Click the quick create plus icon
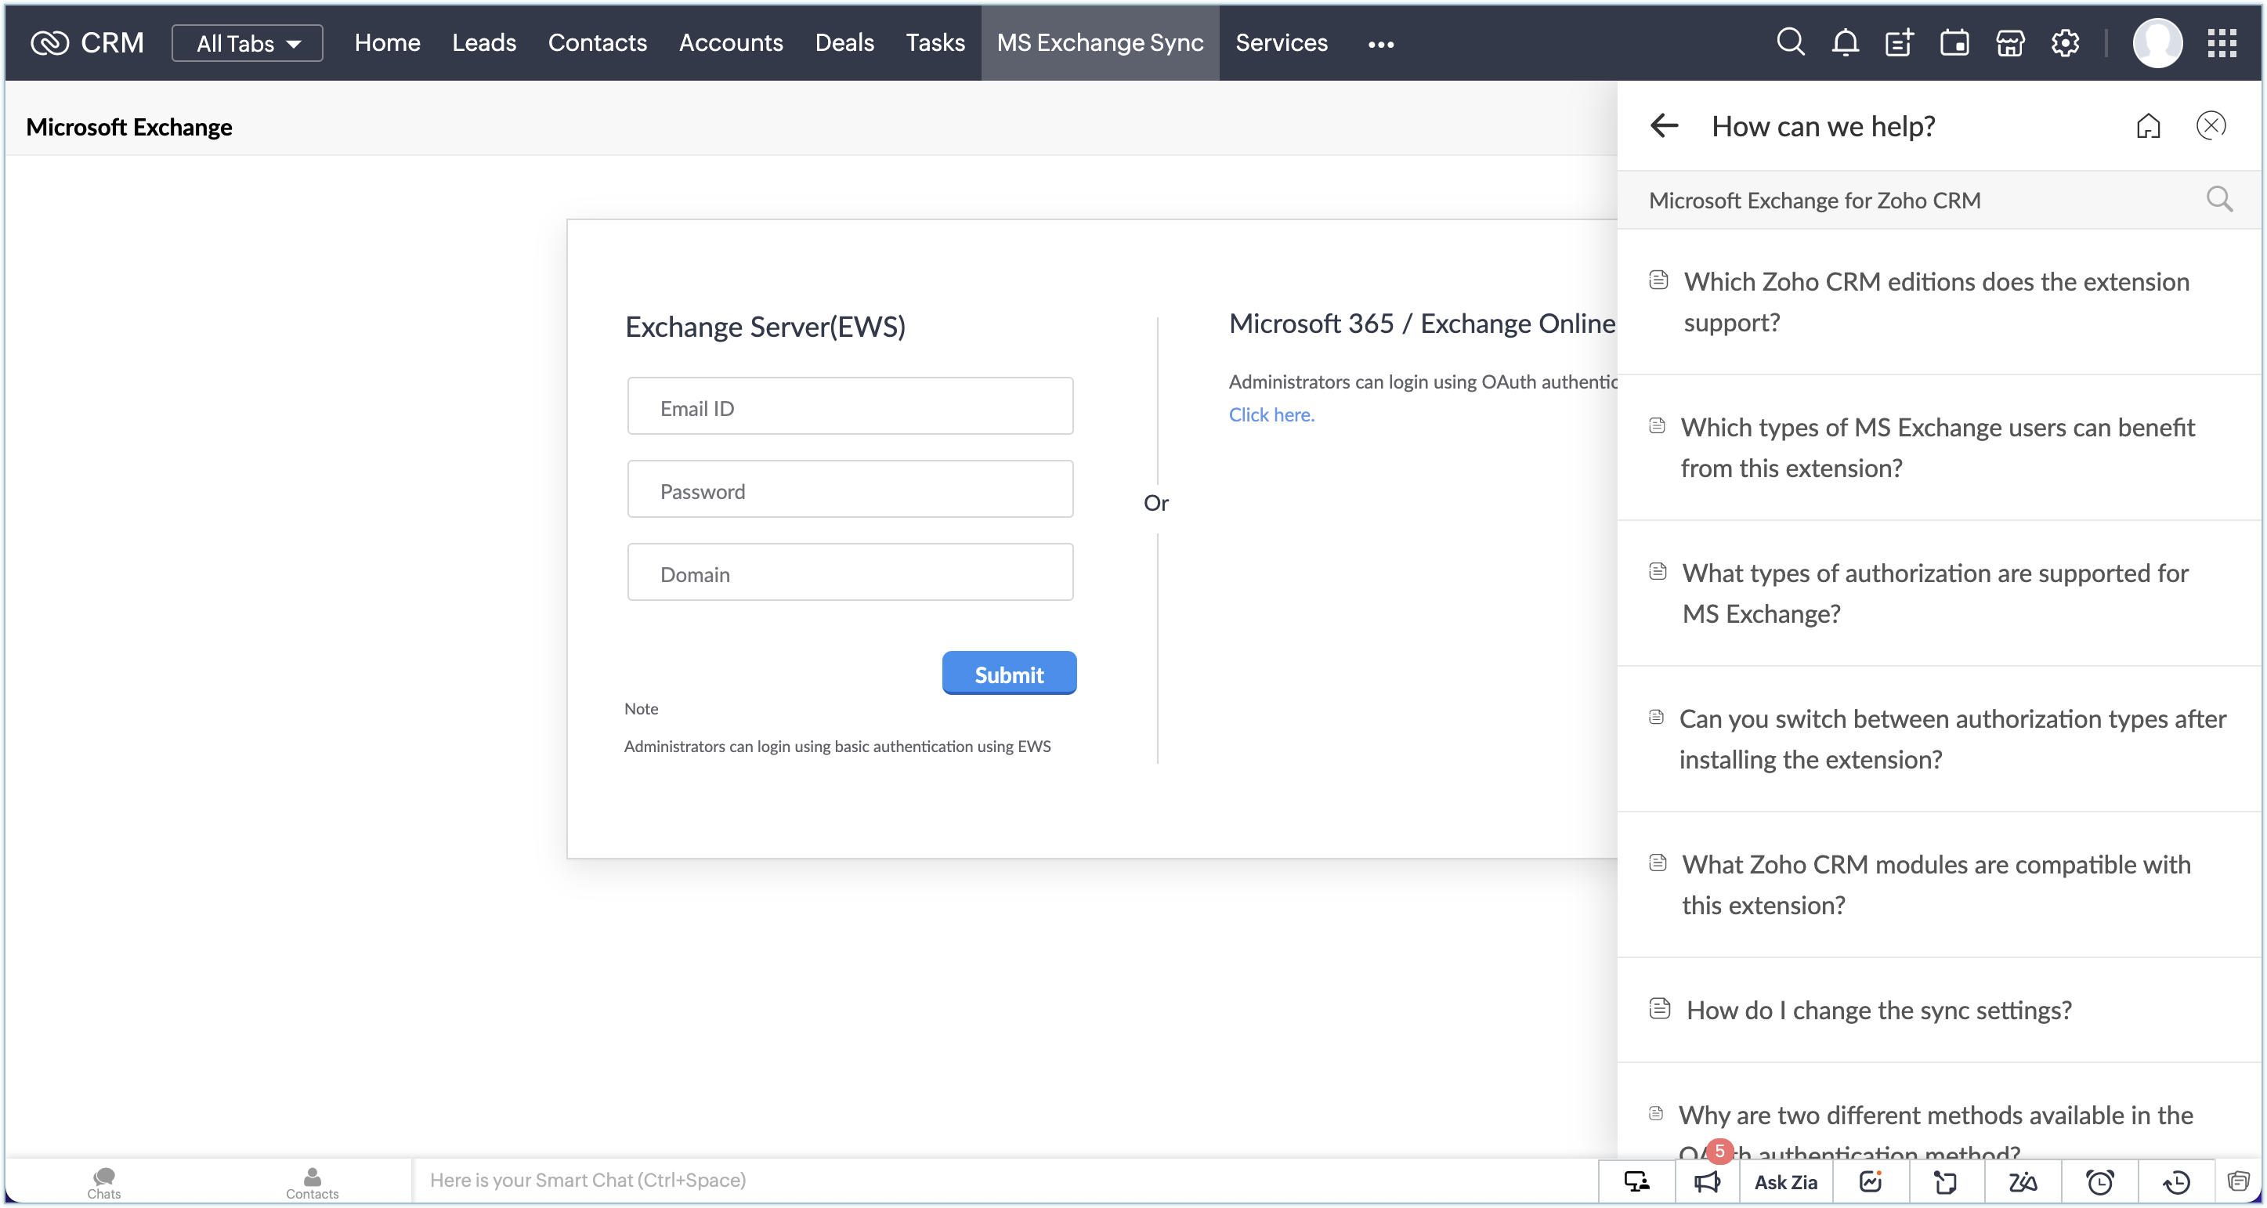The width and height of the screenshot is (2267, 1208). [1899, 42]
